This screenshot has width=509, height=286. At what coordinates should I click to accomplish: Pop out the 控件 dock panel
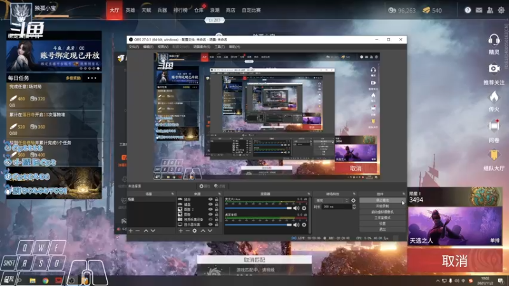[403, 194]
